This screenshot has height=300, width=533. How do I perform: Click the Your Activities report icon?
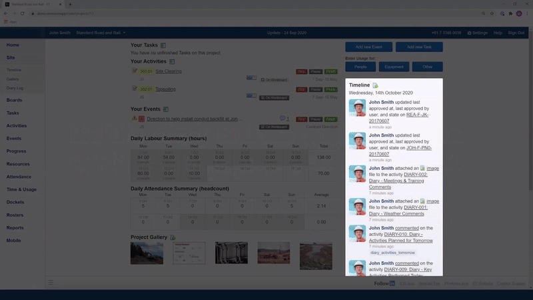click(172, 62)
